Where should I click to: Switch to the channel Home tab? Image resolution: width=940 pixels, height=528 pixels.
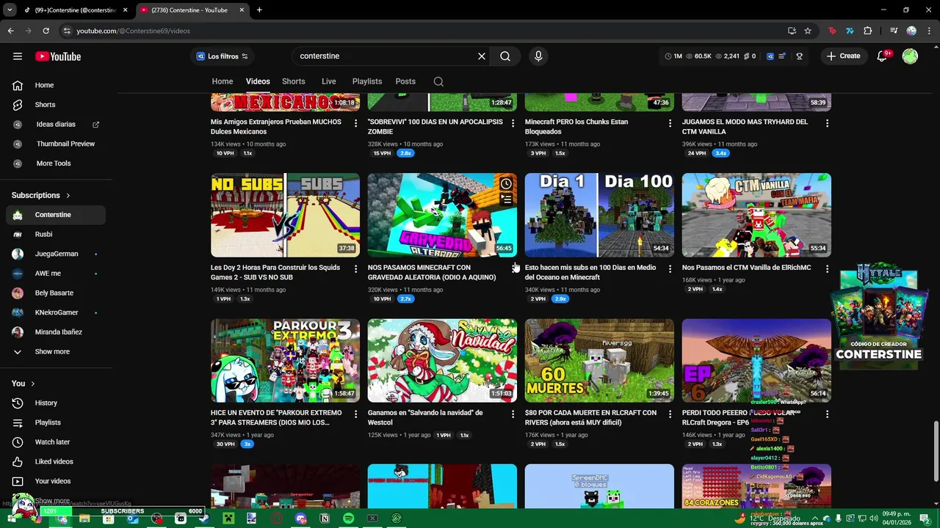coord(223,81)
